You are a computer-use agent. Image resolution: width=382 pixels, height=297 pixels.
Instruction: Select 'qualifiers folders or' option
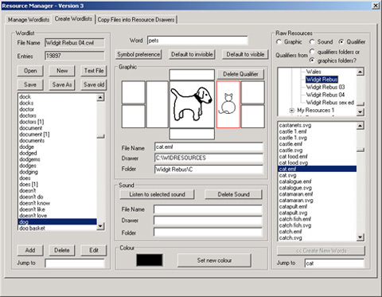click(312, 52)
